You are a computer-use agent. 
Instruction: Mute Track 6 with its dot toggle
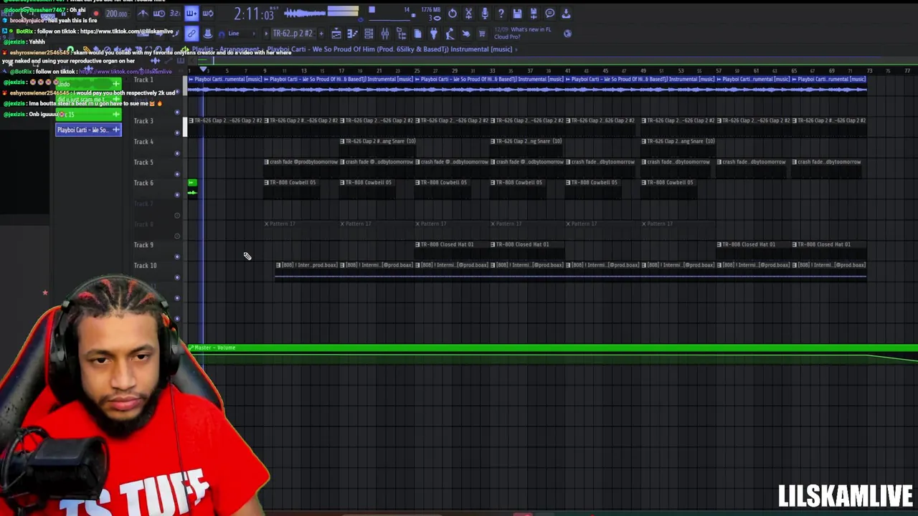(177, 195)
